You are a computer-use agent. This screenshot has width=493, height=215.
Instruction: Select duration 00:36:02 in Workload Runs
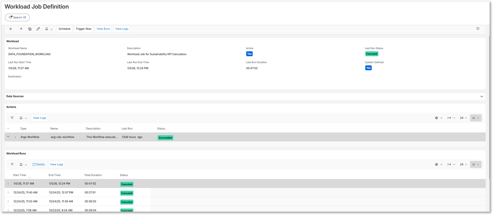click(x=90, y=201)
